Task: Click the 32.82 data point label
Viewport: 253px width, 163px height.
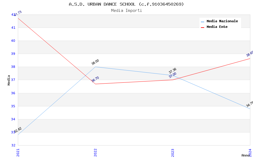Action: [18, 130]
